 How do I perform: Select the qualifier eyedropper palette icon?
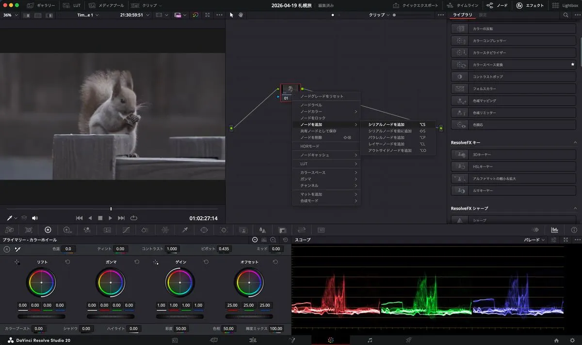(x=185, y=230)
